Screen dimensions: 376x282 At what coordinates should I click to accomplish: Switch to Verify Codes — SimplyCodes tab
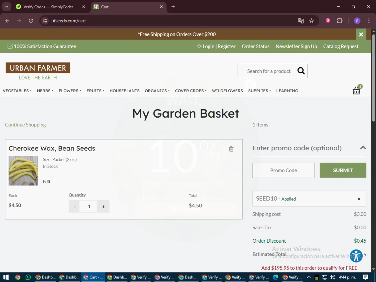pos(48,7)
